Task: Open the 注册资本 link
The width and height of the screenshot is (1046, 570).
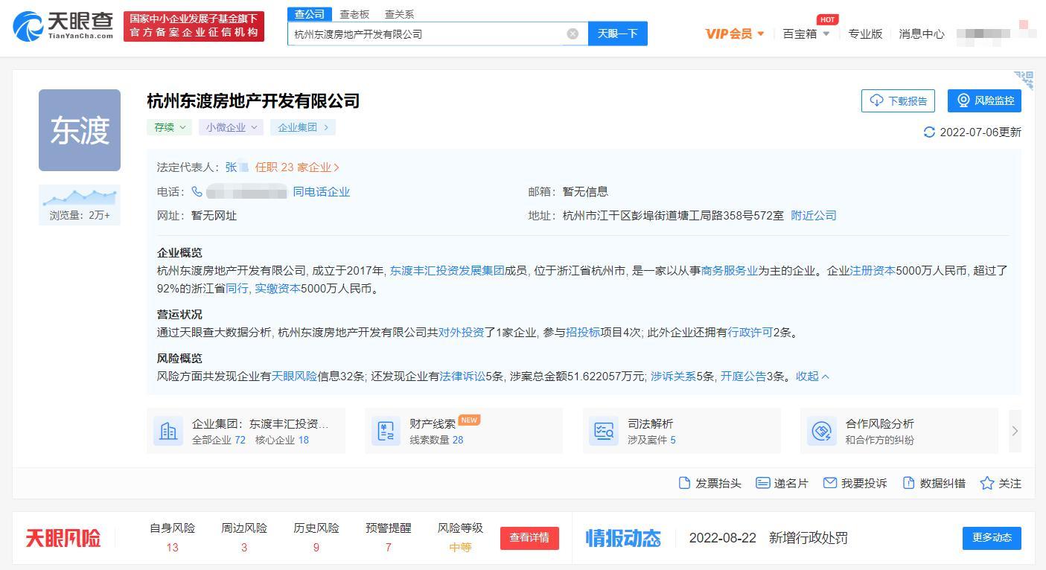Action: [x=873, y=271]
